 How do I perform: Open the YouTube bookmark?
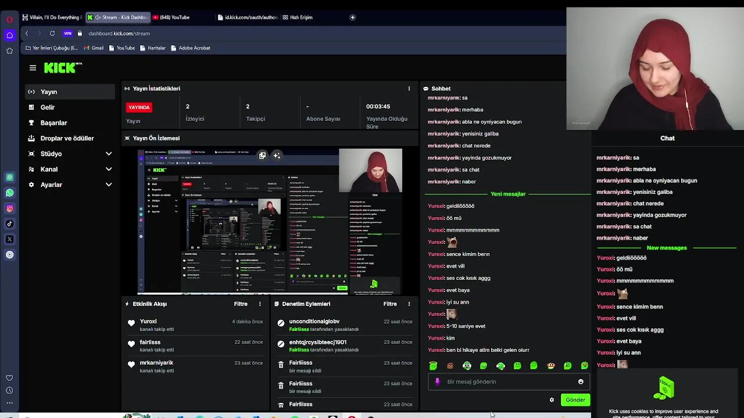(x=121, y=48)
